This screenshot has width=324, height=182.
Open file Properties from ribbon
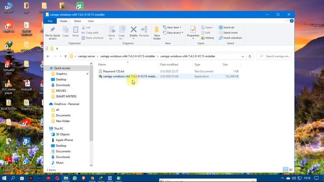coord(193,32)
